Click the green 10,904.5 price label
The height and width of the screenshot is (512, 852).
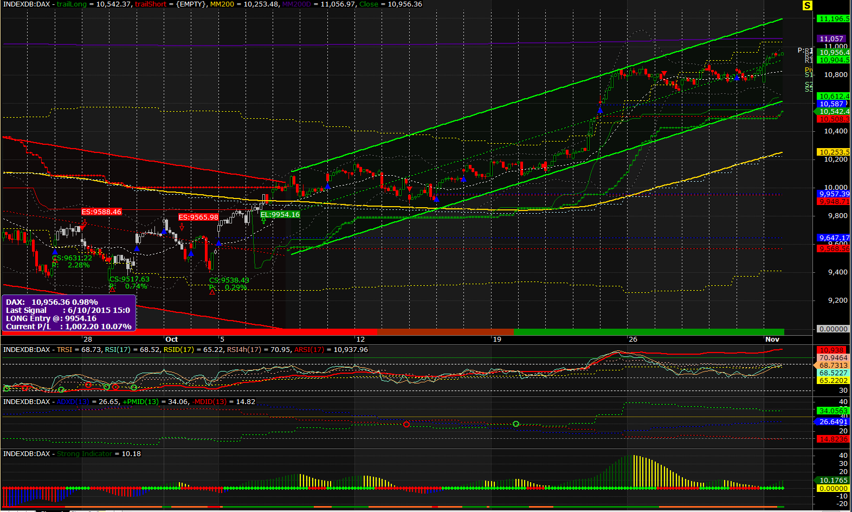pos(834,60)
